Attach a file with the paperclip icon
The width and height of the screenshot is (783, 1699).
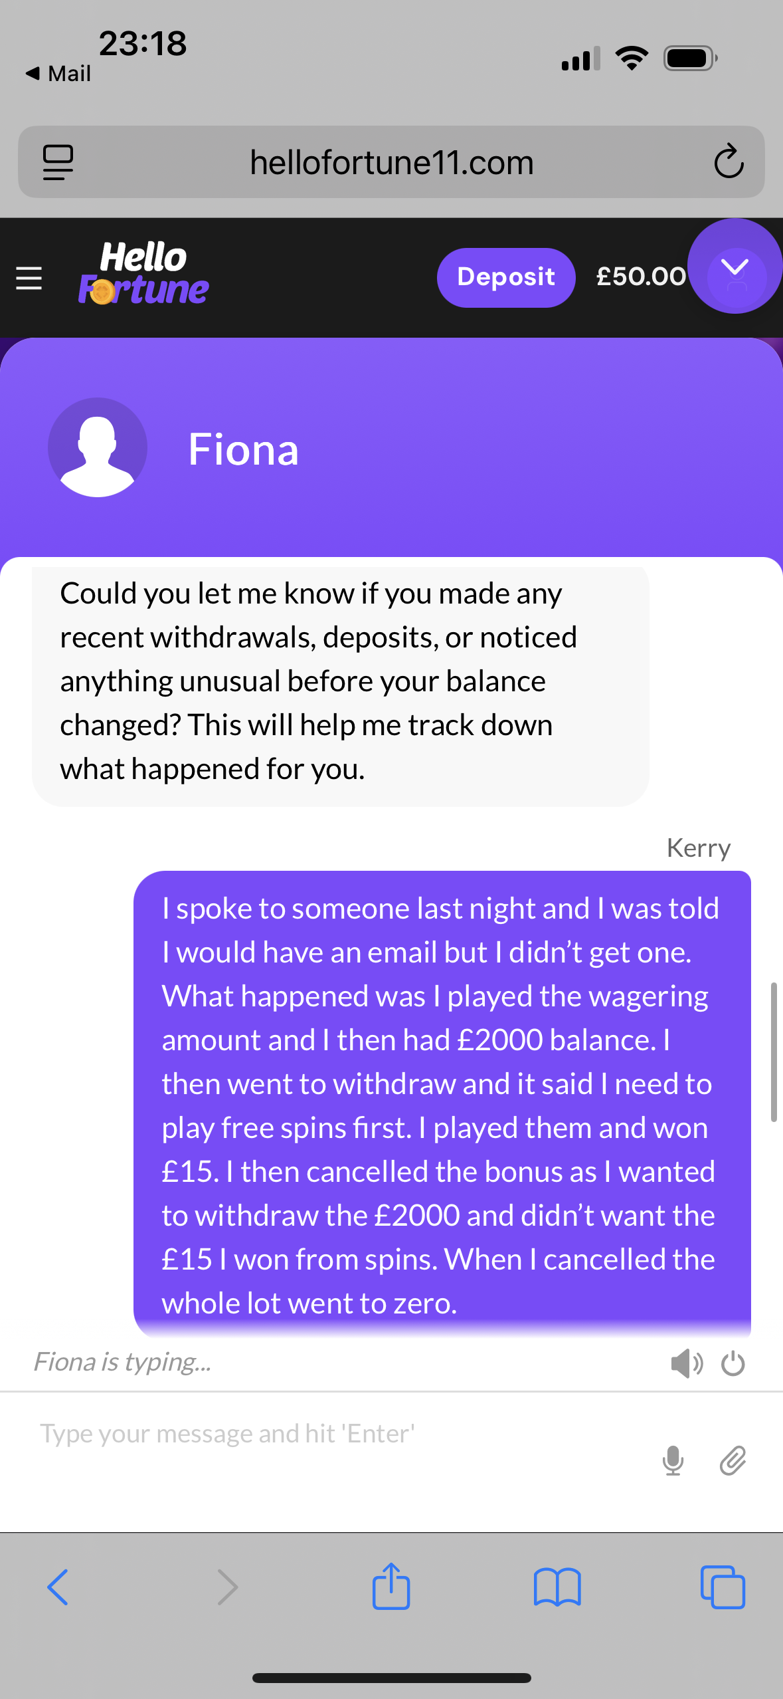(x=733, y=1460)
